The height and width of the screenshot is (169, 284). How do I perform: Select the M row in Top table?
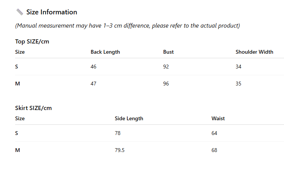(150, 84)
